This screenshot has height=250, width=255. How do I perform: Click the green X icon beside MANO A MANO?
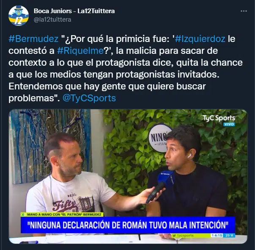[x=23, y=214]
